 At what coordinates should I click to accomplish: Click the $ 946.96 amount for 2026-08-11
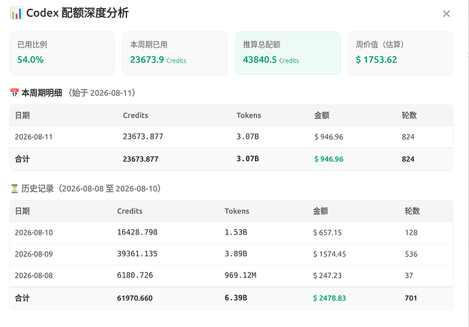(328, 137)
